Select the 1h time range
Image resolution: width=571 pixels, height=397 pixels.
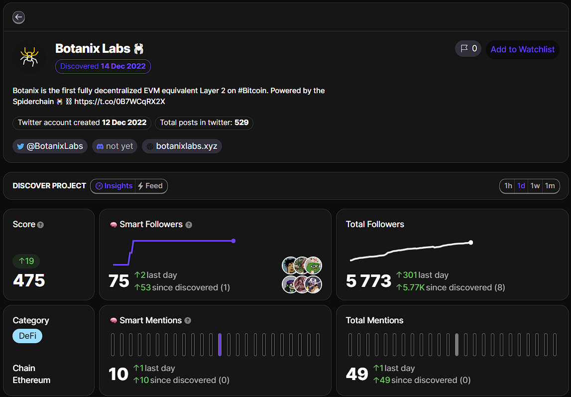pos(508,186)
